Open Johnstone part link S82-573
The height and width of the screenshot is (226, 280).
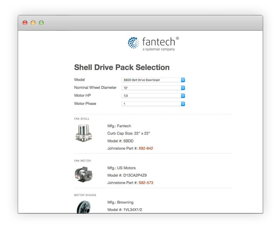tap(146, 183)
